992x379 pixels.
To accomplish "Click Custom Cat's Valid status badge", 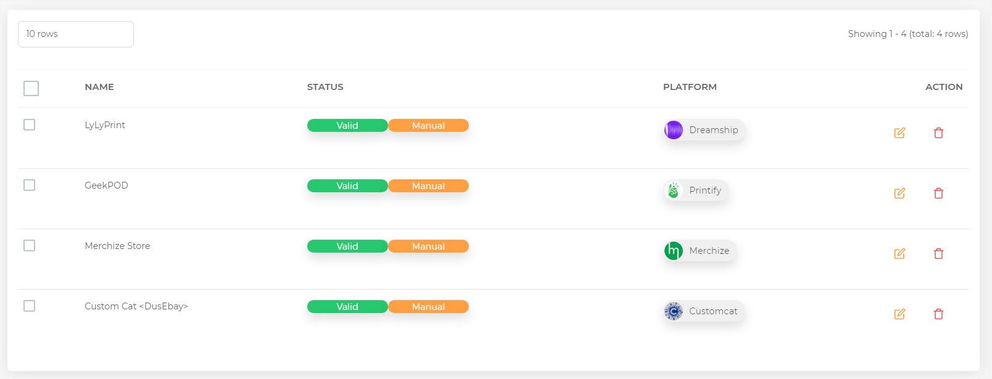I will click(x=347, y=307).
